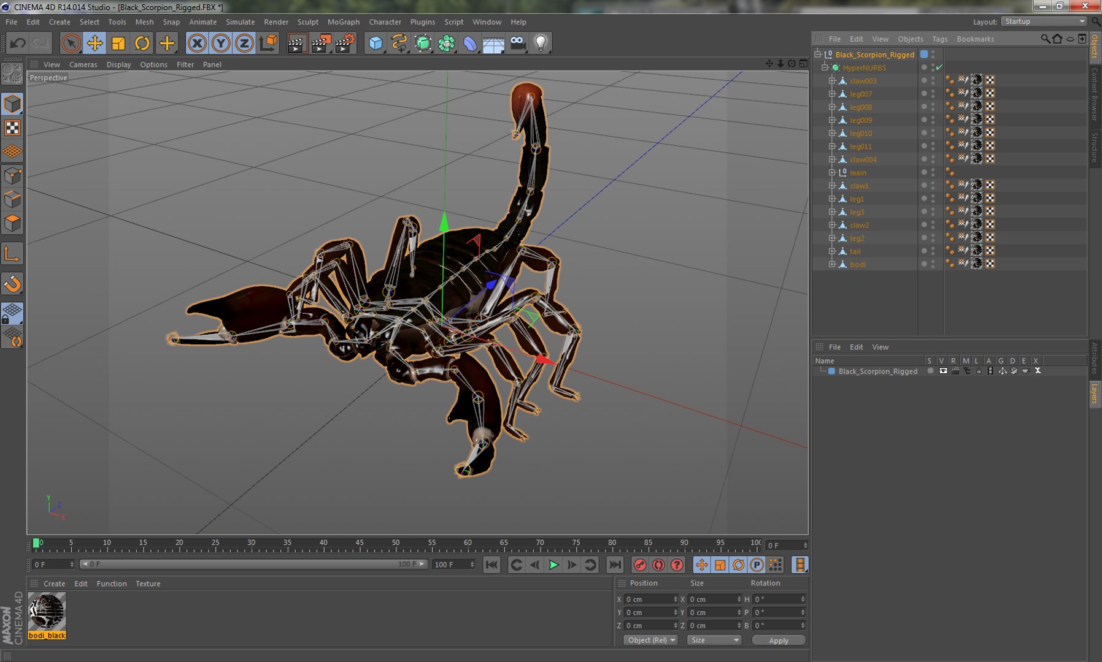
Task: Toggle visibility dot for bodi
Action: pyautogui.click(x=924, y=264)
